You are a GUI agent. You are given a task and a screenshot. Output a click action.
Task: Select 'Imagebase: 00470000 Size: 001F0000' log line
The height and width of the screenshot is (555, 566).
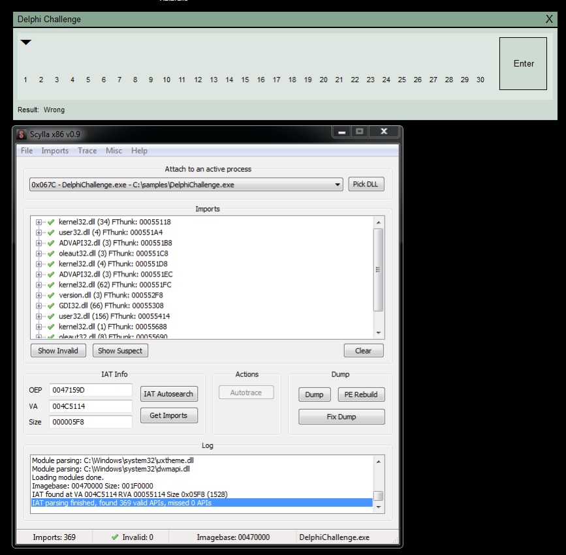click(93, 486)
